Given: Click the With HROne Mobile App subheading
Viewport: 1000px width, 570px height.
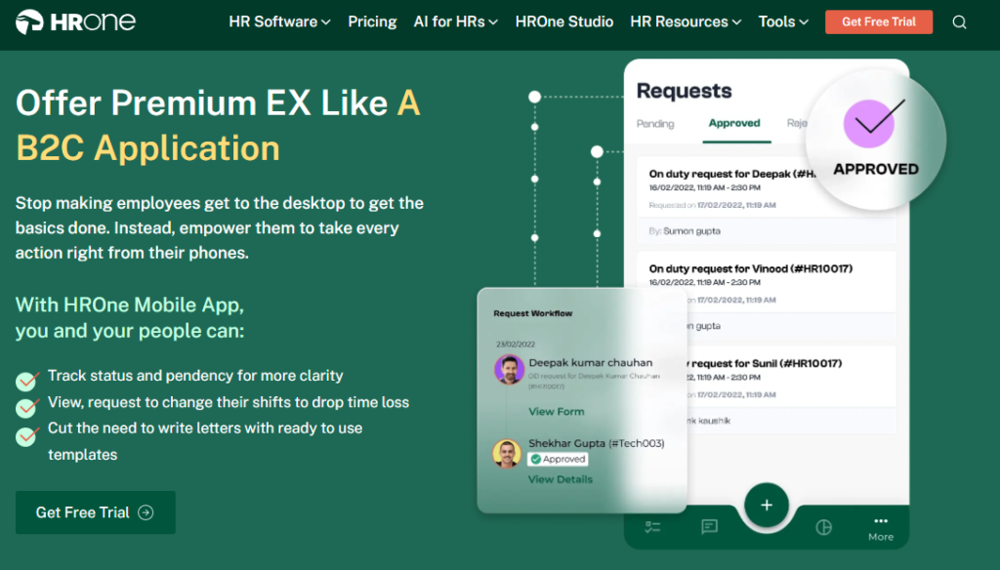Looking at the screenshot, I should pos(130,317).
